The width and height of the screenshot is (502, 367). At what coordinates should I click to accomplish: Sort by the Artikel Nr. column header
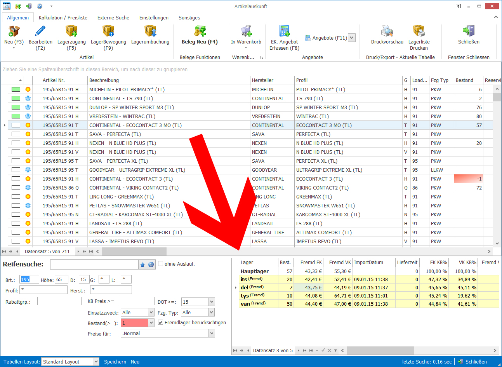point(64,80)
